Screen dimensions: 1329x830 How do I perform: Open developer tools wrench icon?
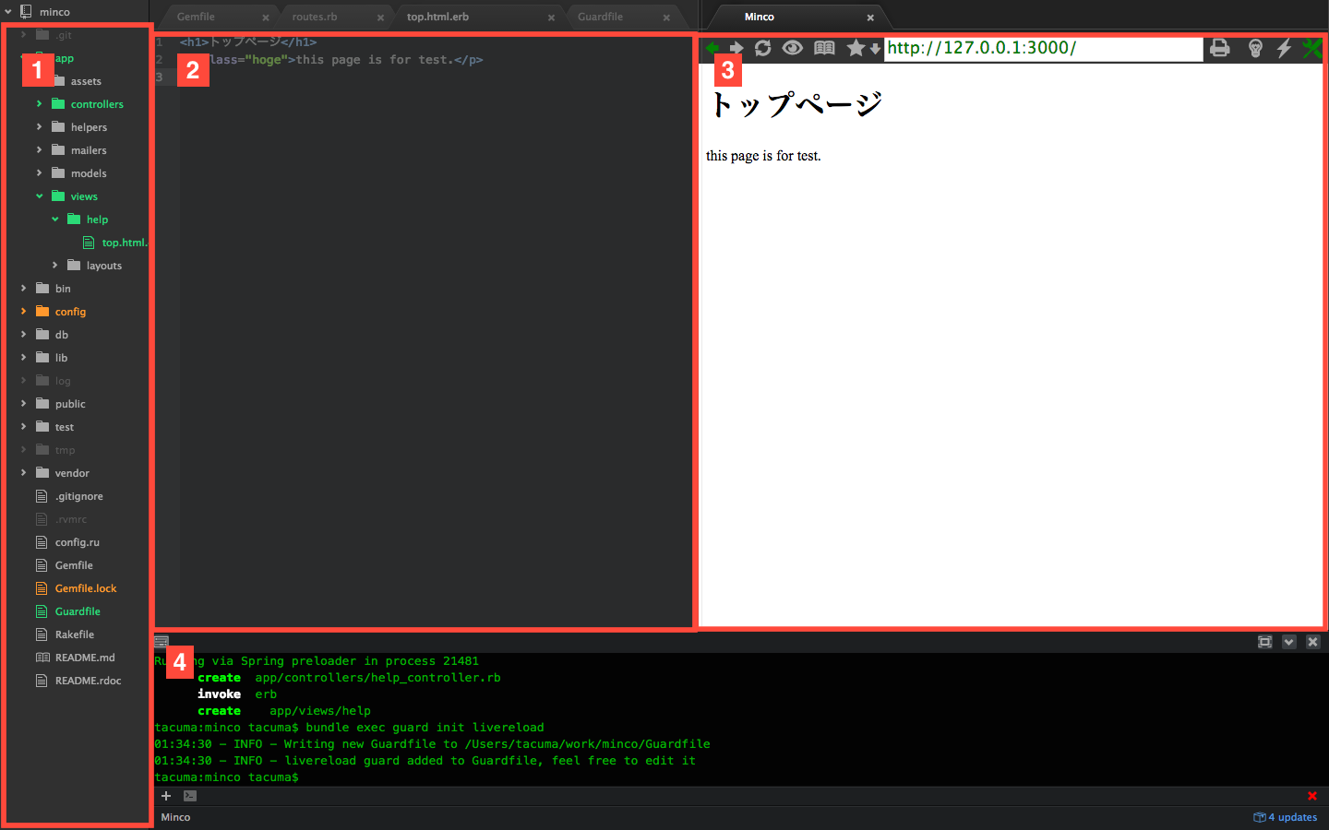[x=1311, y=48]
